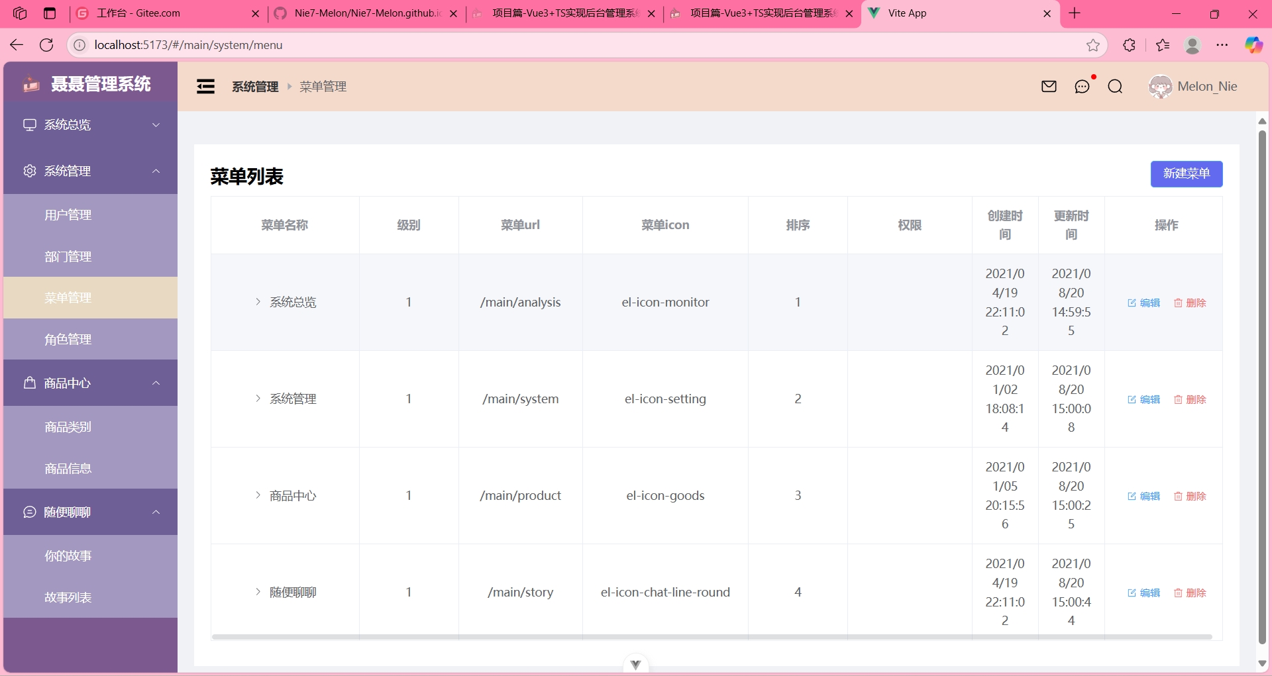The height and width of the screenshot is (676, 1272).
Task: Select 菜单管理 in the sidebar
Action: [x=90, y=297]
